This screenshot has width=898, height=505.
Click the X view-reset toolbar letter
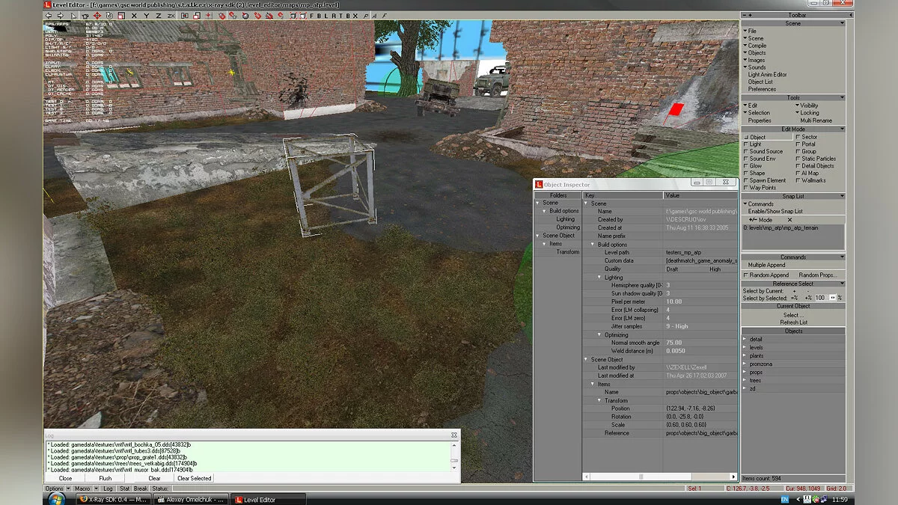pos(355,15)
